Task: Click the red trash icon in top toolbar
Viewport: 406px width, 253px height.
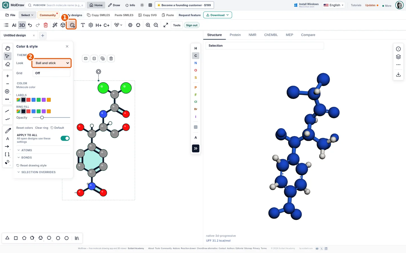Action: coord(46,25)
